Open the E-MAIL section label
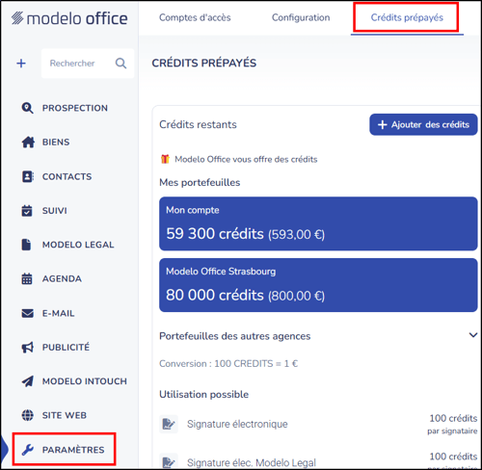 click(x=59, y=313)
